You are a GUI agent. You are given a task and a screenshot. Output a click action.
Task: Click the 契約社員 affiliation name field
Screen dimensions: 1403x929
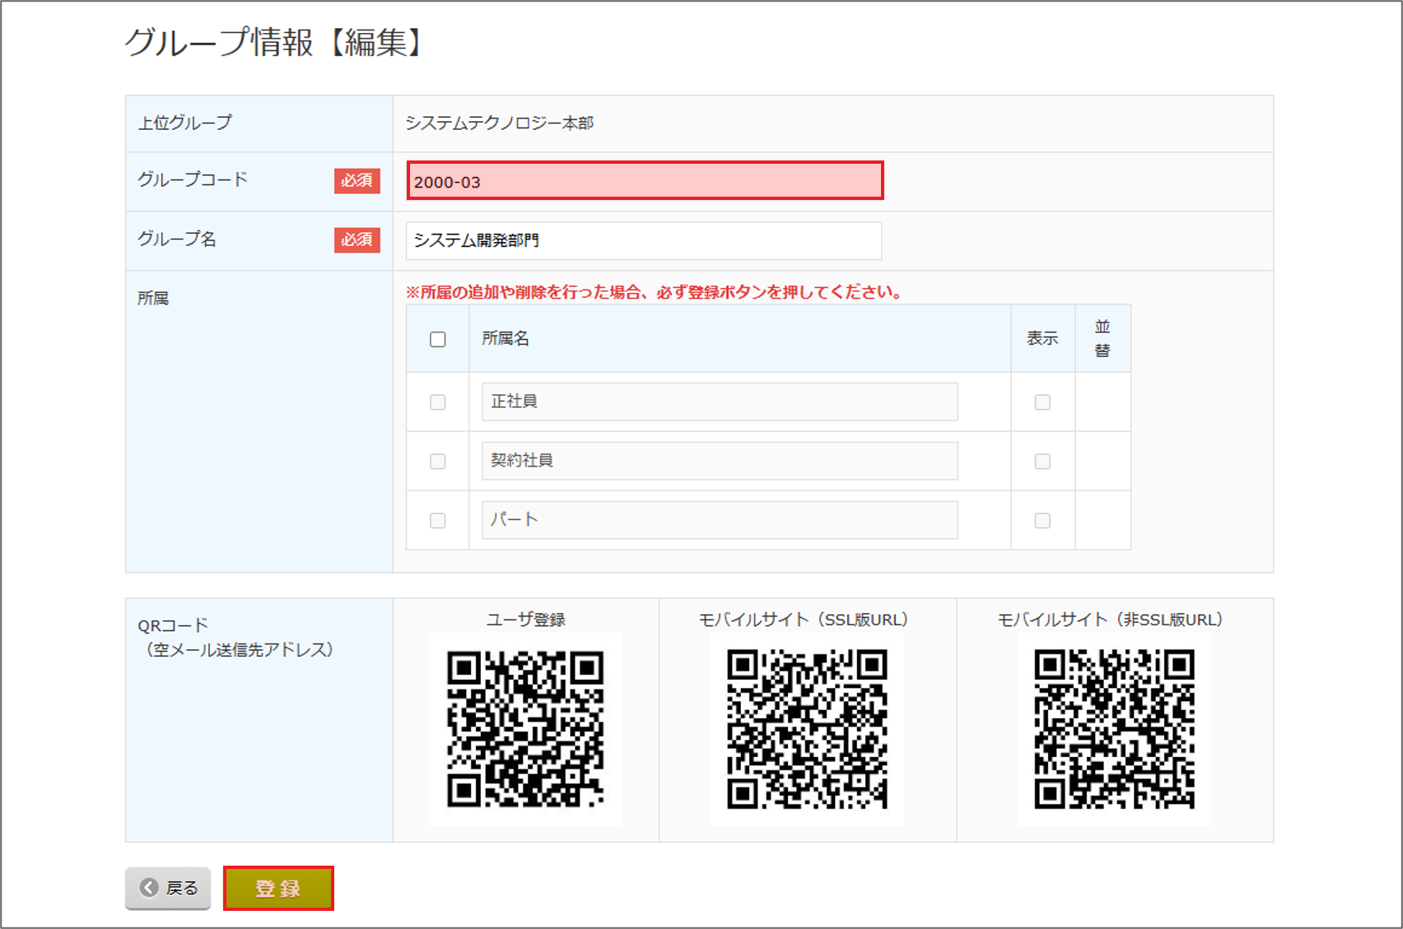click(x=720, y=461)
